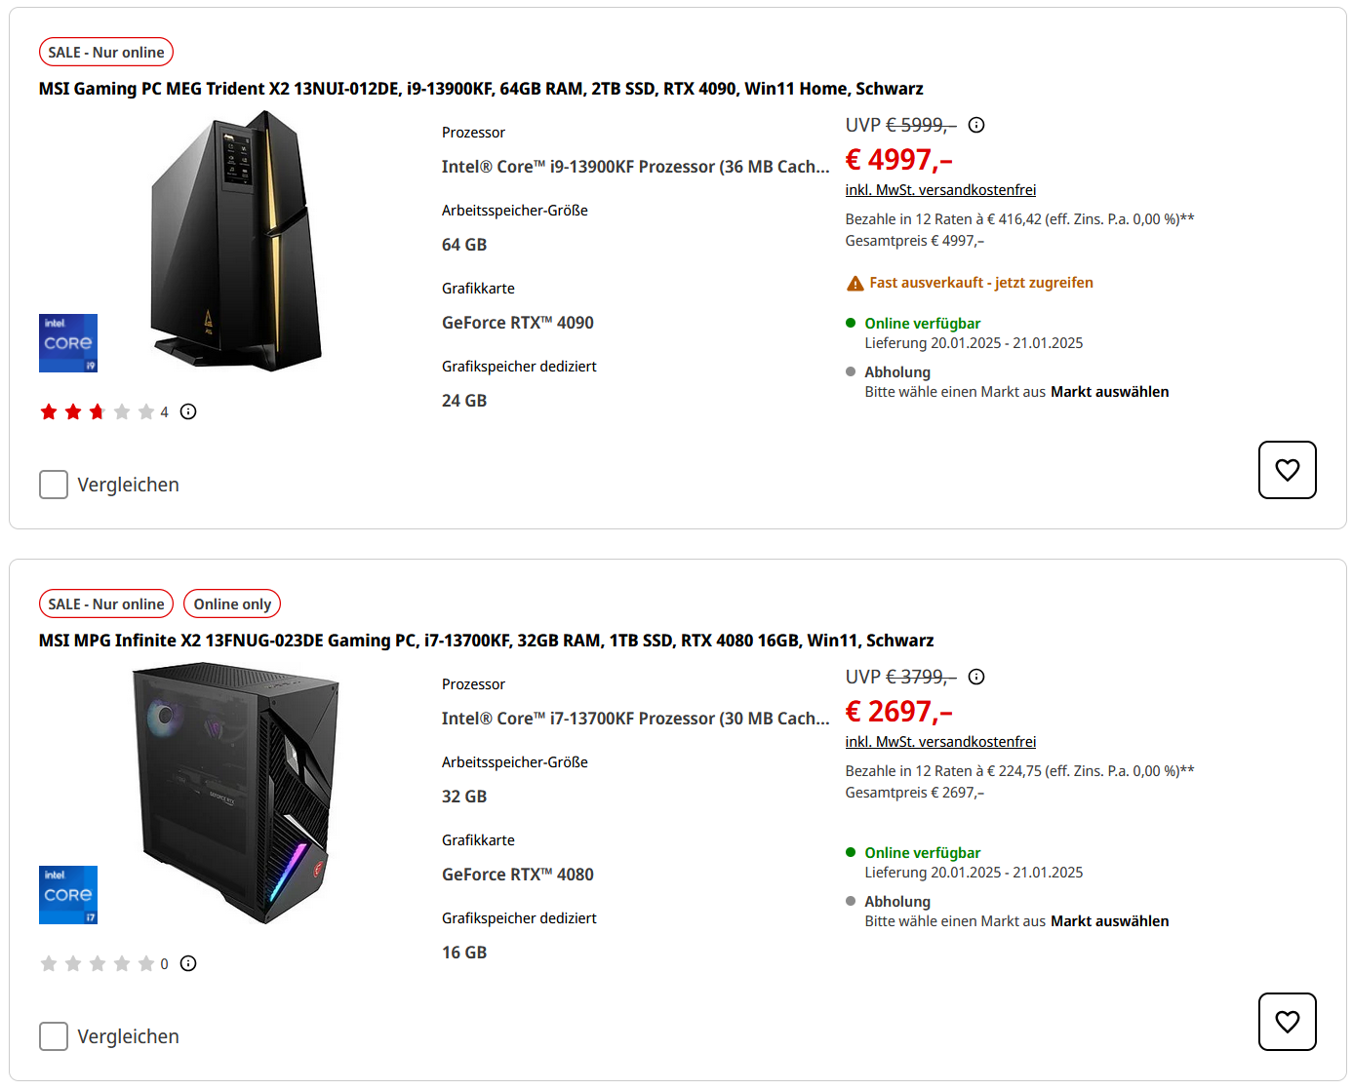Open the MEG Trident X2 product title

click(x=481, y=89)
